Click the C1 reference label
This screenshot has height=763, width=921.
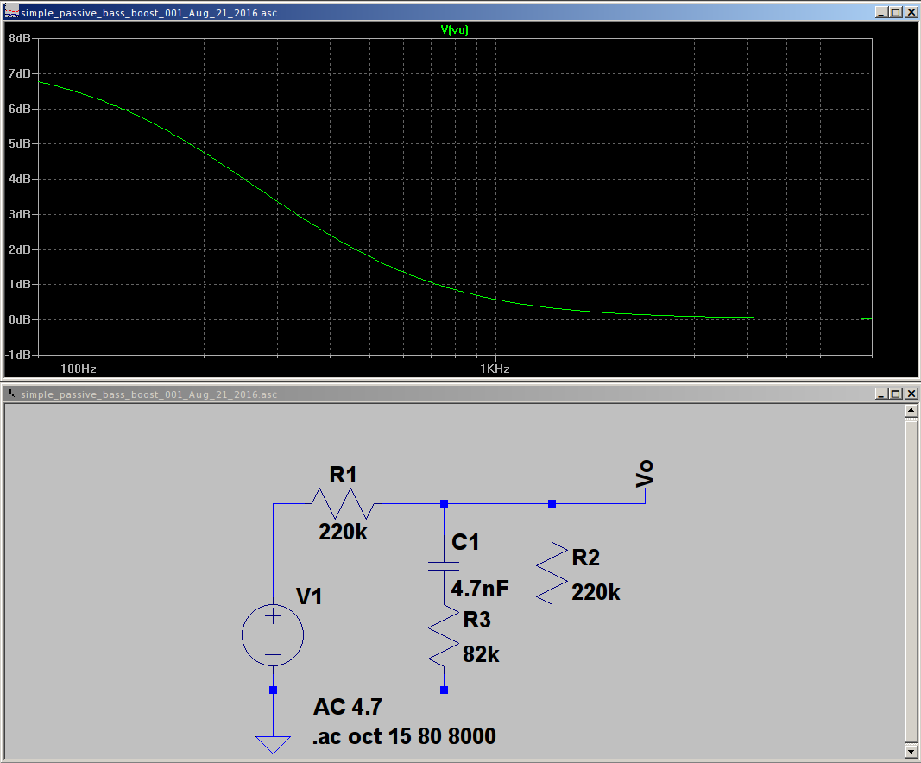coord(465,541)
